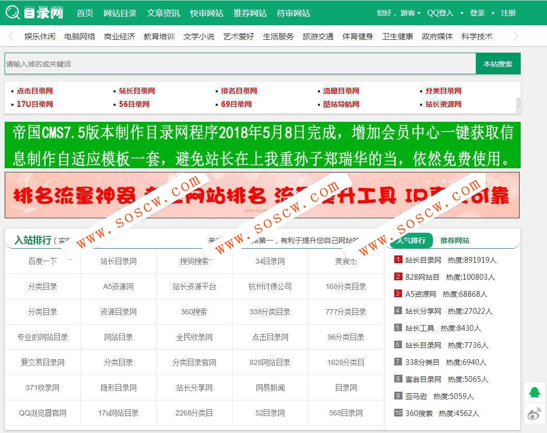Open the 69目录网 red link
Image resolution: width=547 pixels, height=433 pixels.
[x=236, y=104]
